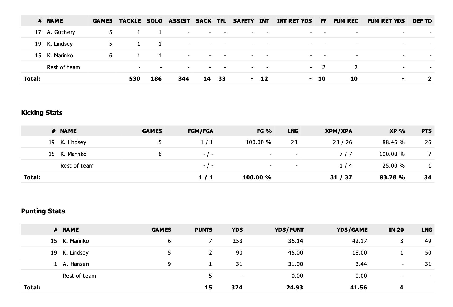Click the TACKLE column header
This screenshot has width=453, height=307.
130,21
